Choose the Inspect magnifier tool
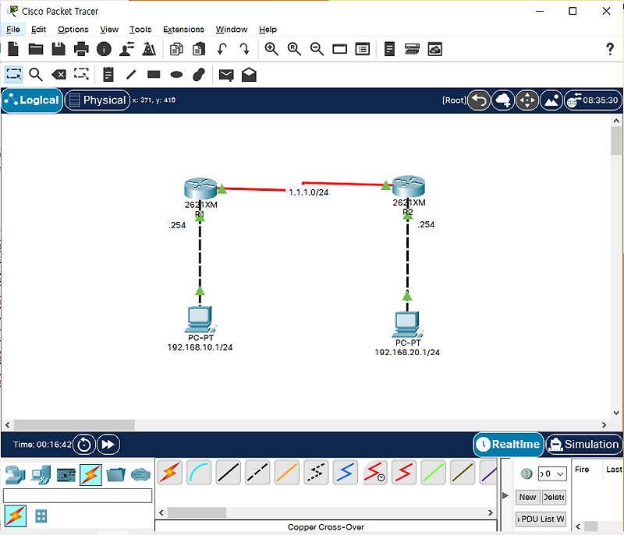 [x=36, y=74]
